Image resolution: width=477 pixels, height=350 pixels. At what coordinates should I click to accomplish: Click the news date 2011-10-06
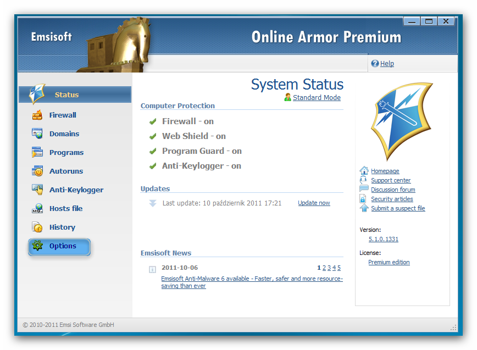pyautogui.click(x=180, y=268)
